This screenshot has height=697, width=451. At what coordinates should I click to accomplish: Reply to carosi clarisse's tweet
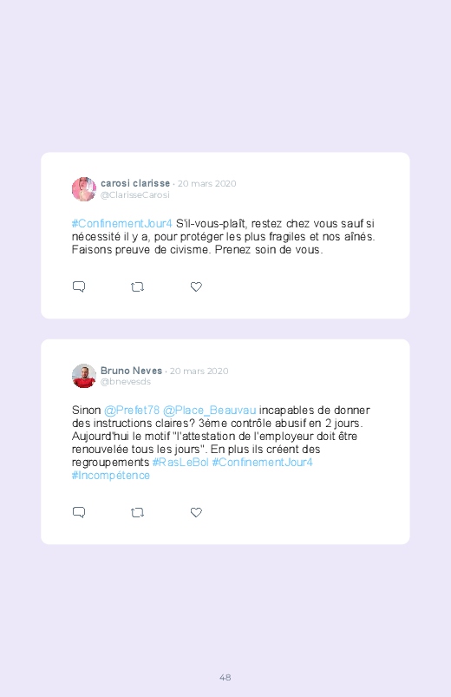pyautogui.click(x=79, y=286)
